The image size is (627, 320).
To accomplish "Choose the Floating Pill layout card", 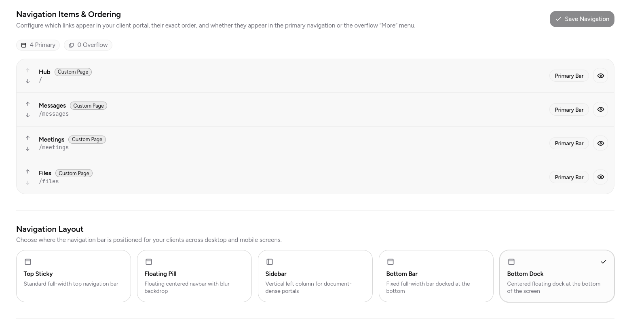I will coord(194,276).
